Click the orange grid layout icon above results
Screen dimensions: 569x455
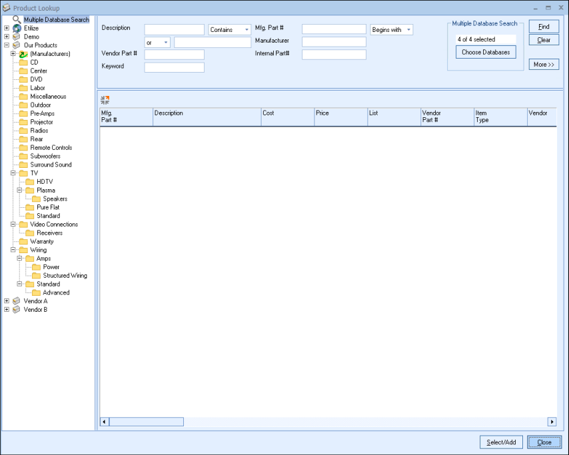pyautogui.click(x=105, y=100)
